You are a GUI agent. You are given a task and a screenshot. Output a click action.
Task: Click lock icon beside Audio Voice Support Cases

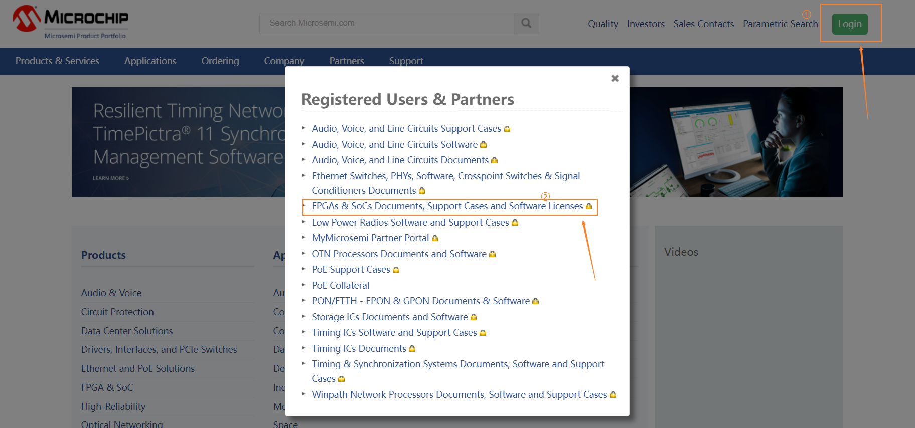507,129
